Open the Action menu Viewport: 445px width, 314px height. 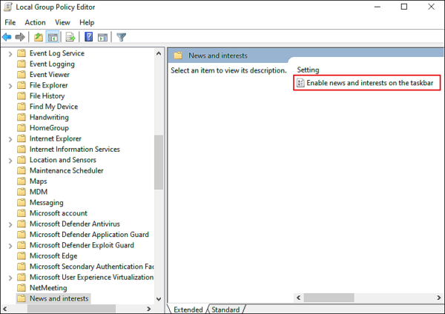(35, 22)
